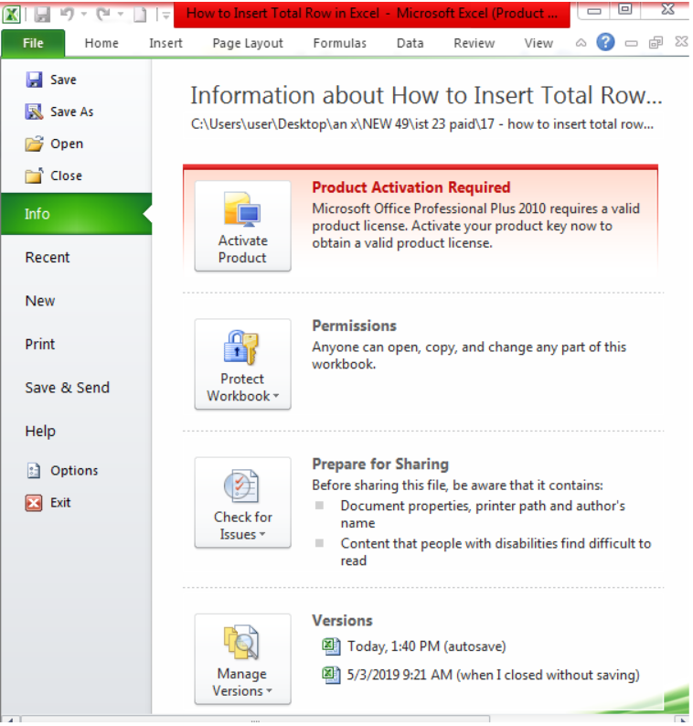Click Open in Backstage menu

point(54,144)
